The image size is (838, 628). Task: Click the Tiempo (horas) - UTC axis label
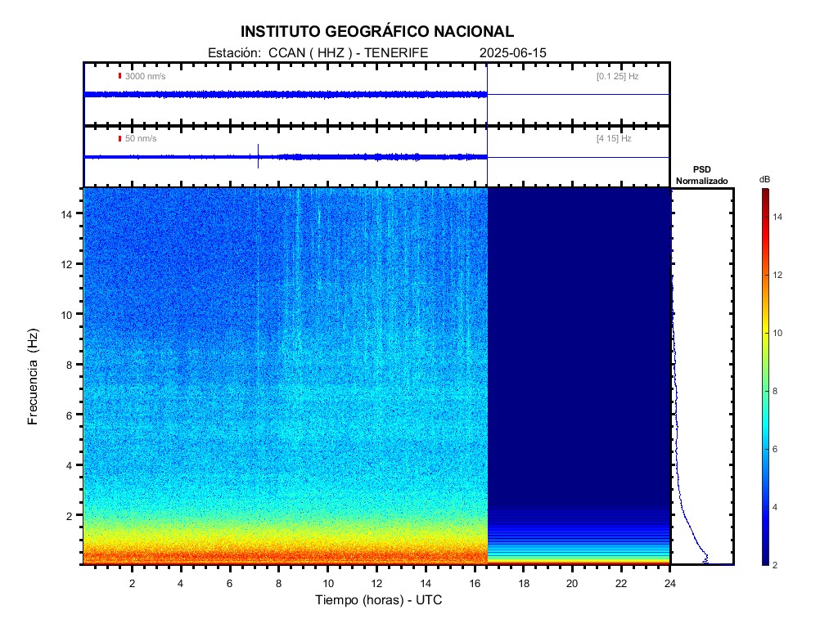click(378, 600)
